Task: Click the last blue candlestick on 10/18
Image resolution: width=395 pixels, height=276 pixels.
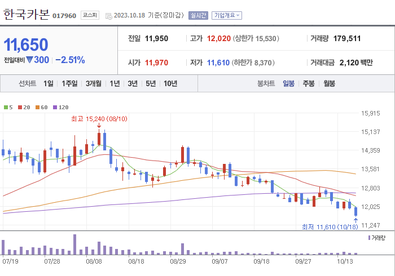Action: (355, 211)
